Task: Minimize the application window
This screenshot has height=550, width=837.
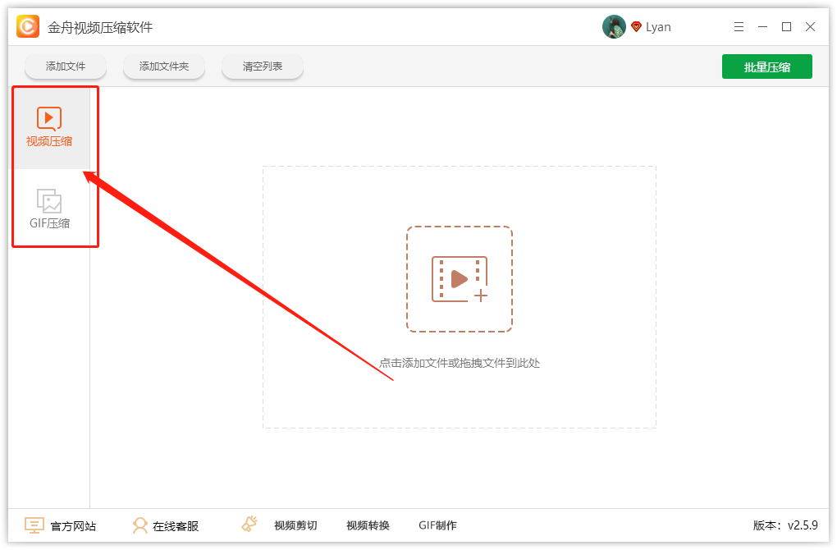Action: (763, 27)
